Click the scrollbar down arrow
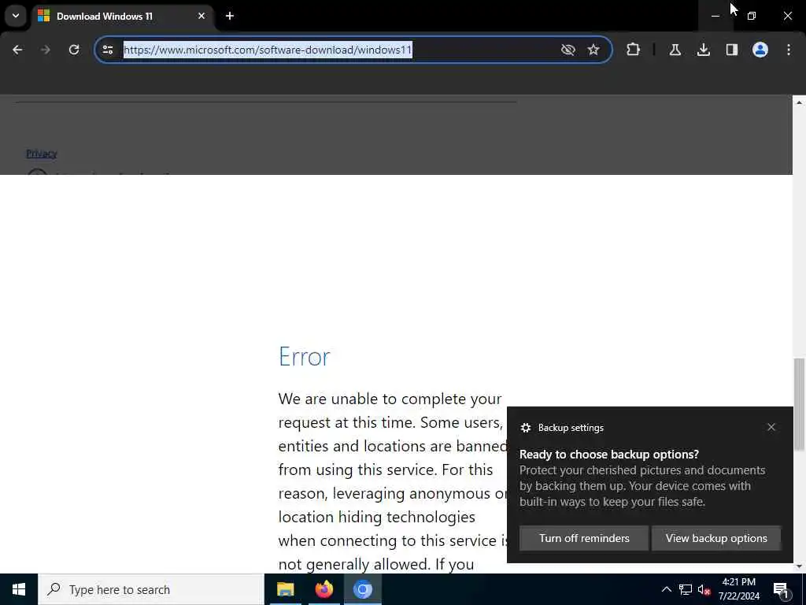806x605 pixels. click(799, 566)
